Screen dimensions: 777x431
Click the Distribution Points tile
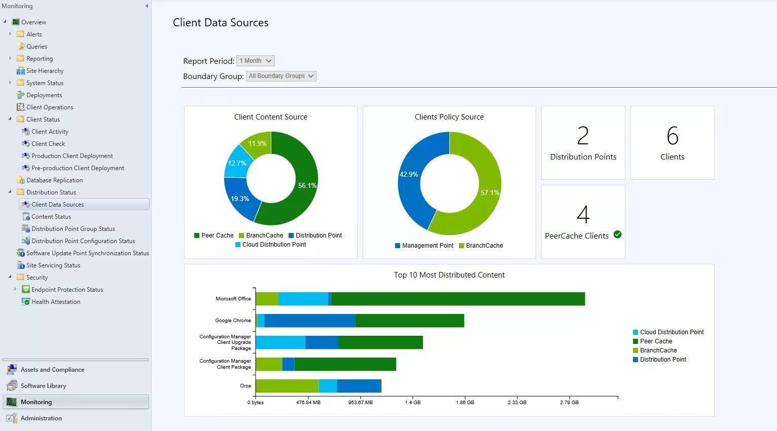pyautogui.click(x=583, y=143)
